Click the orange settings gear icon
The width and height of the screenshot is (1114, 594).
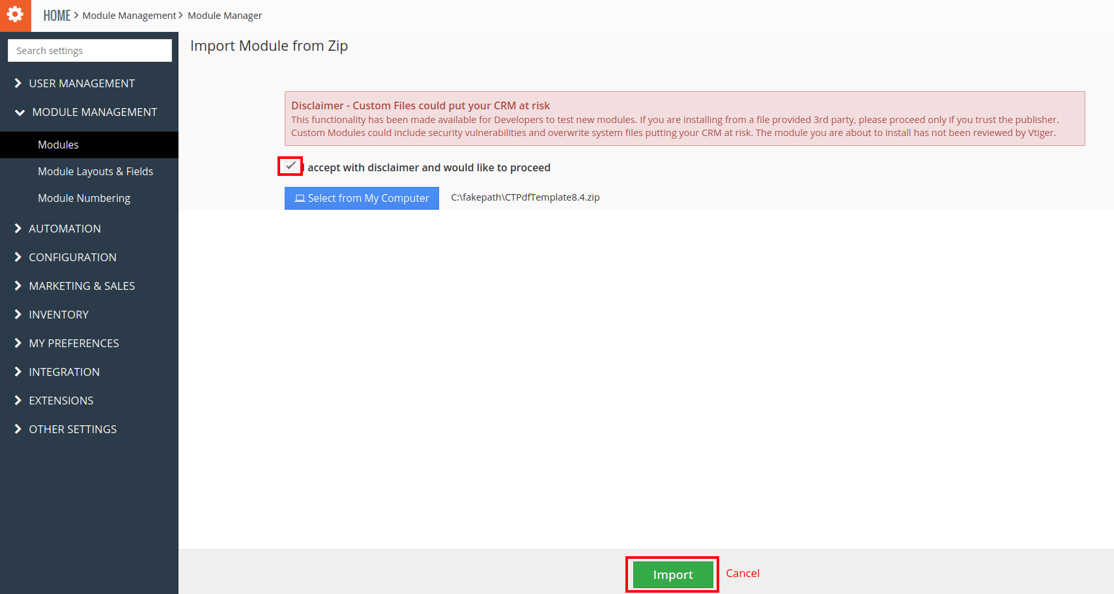click(x=15, y=15)
